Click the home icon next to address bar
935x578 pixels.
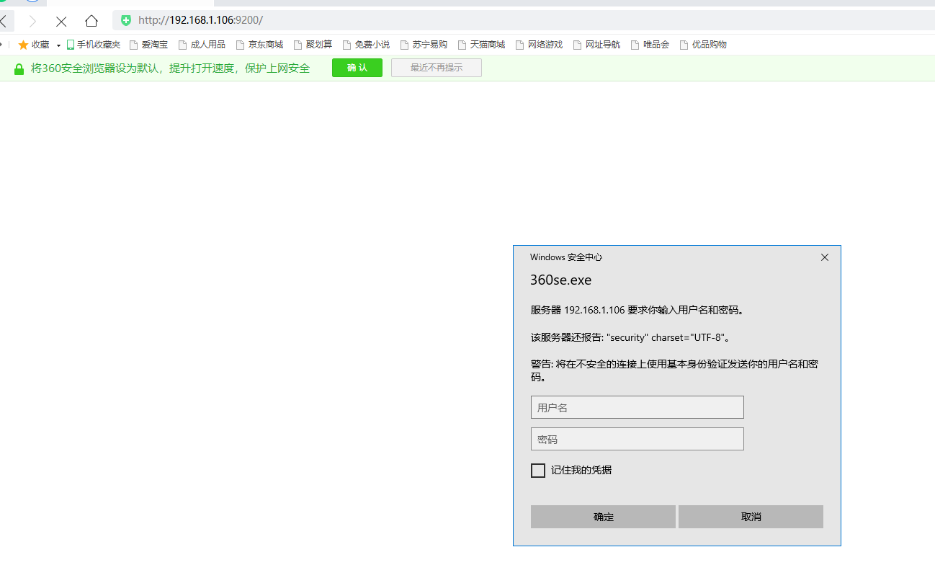coord(91,22)
